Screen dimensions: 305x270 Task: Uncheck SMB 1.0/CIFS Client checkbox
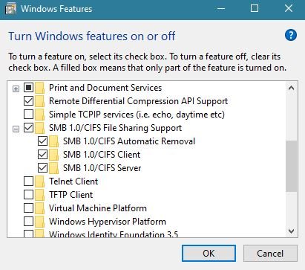pyautogui.click(x=42, y=155)
